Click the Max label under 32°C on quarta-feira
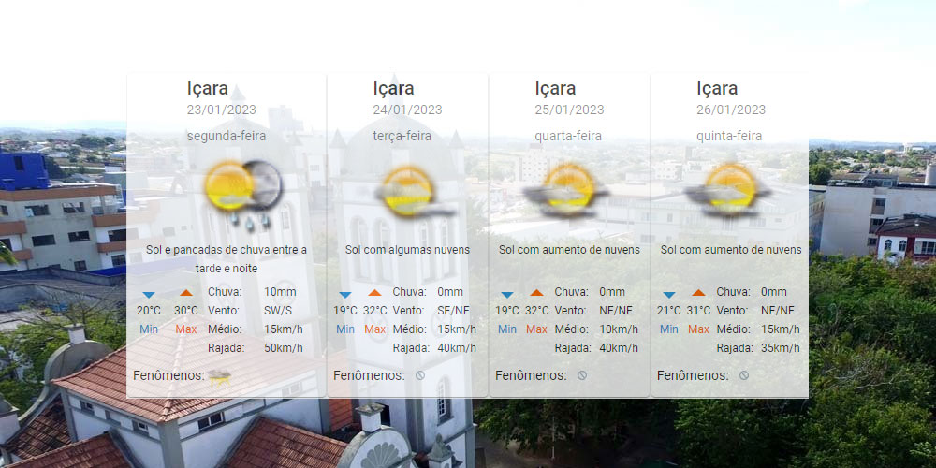The image size is (936, 468). pyautogui.click(x=536, y=329)
